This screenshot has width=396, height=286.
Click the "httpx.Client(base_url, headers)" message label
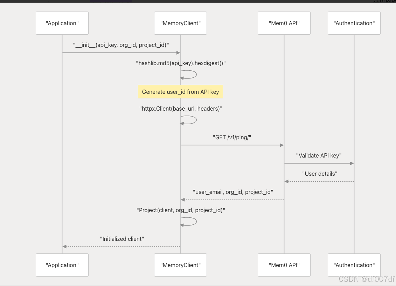pyautogui.click(x=181, y=109)
